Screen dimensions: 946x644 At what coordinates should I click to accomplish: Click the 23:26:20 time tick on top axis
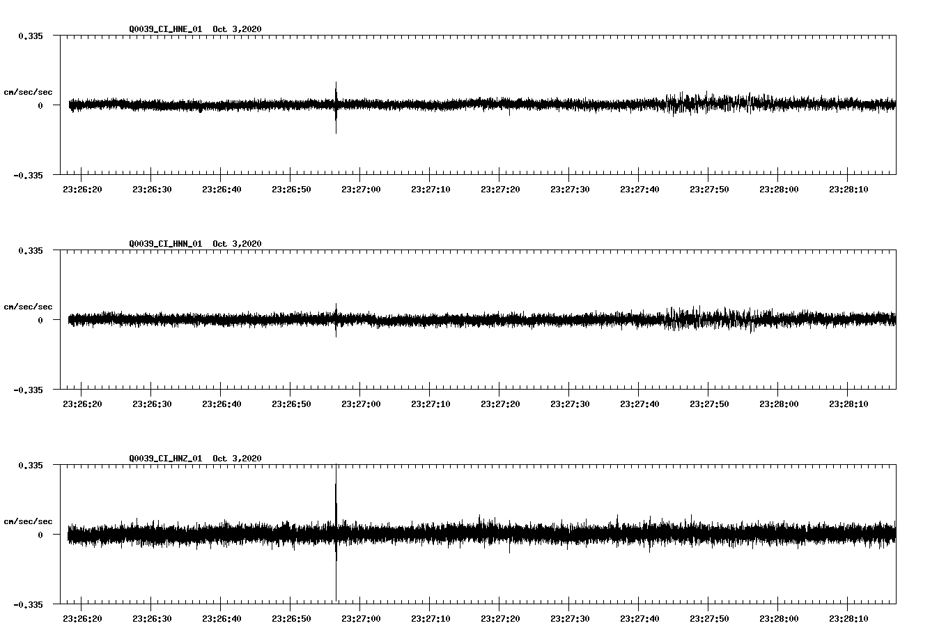click(x=83, y=187)
